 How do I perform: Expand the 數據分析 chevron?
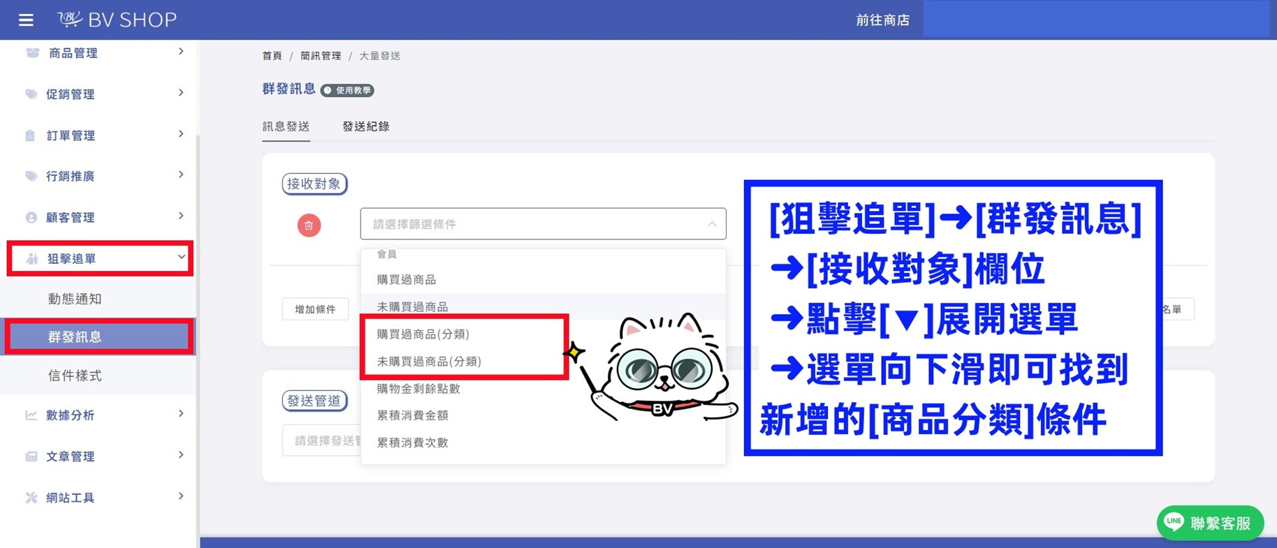[x=181, y=414]
